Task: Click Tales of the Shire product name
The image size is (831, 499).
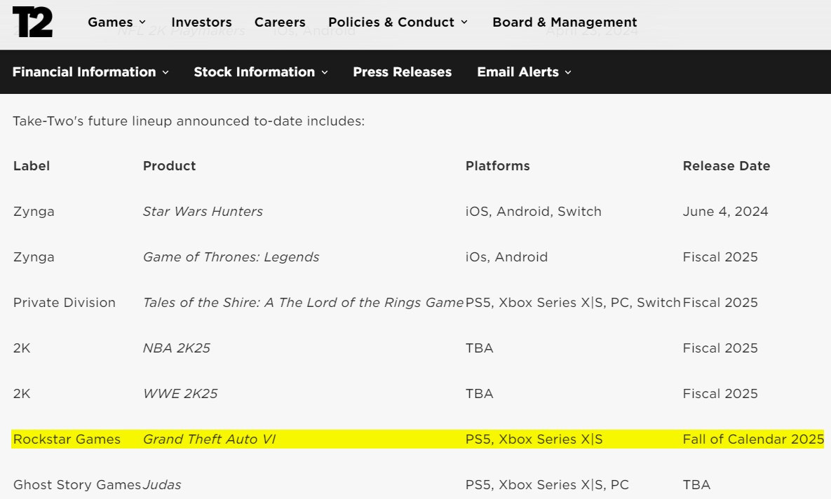Action: pos(303,303)
